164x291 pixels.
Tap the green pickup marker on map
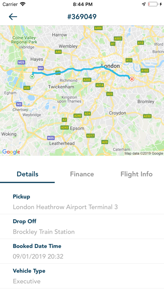[x=32, y=77]
